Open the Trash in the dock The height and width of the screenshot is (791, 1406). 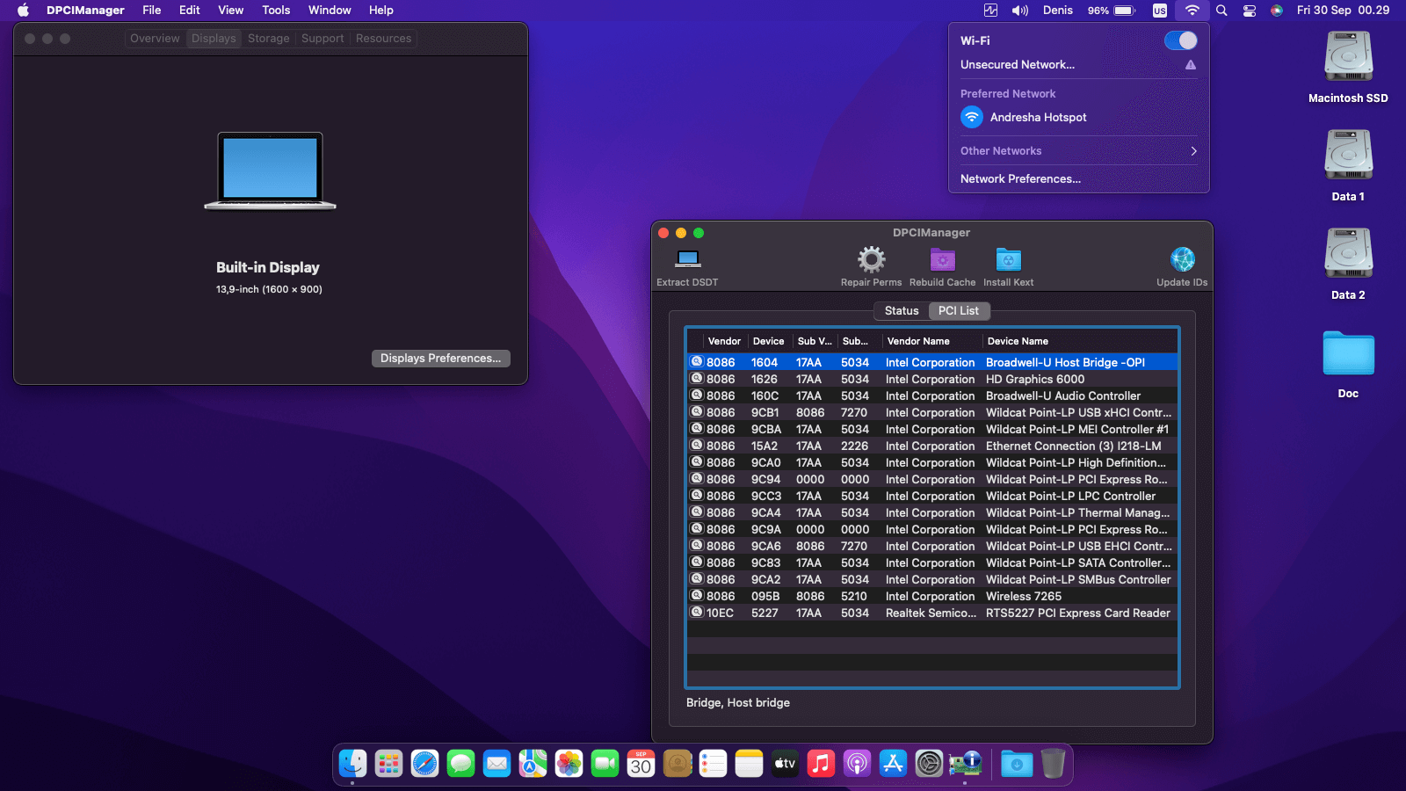(1053, 764)
